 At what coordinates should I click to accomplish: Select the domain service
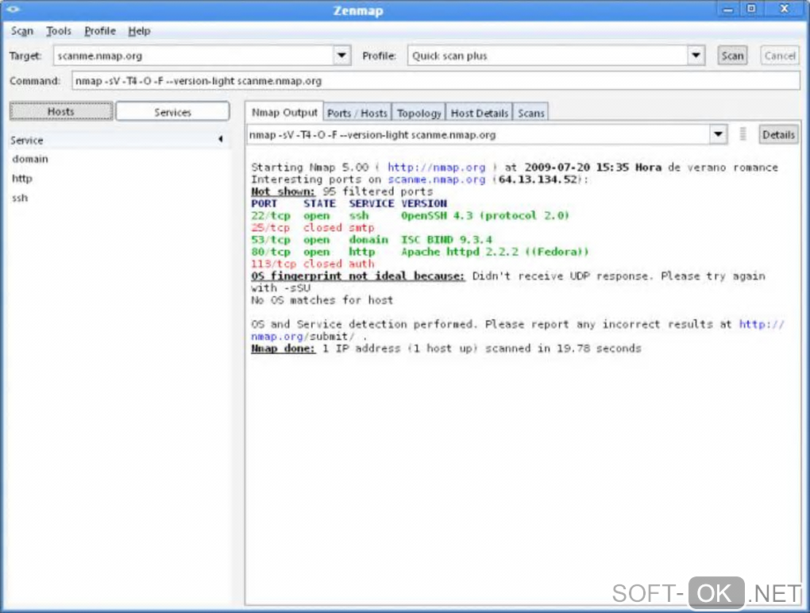click(30, 159)
